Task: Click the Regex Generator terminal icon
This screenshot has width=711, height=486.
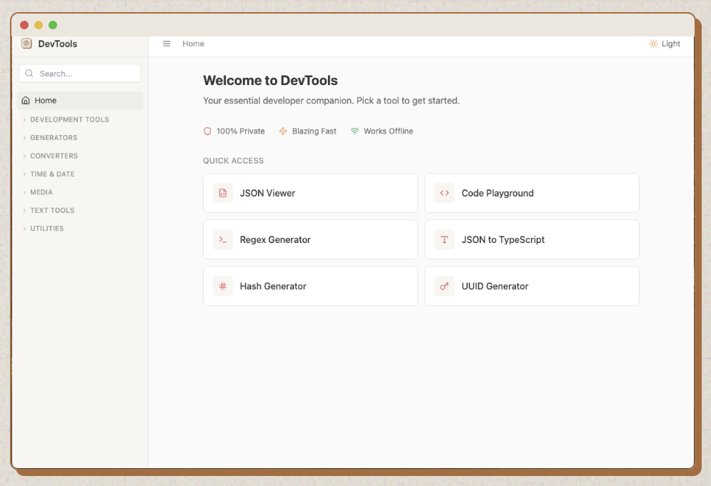Action: (x=223, y=240)
